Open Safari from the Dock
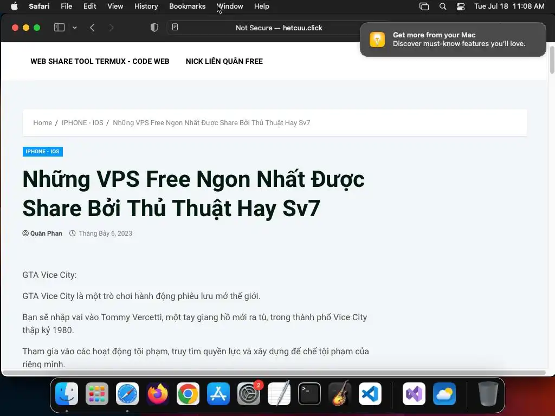This screenshot has height=416, width=555. [x=127, y=394]
